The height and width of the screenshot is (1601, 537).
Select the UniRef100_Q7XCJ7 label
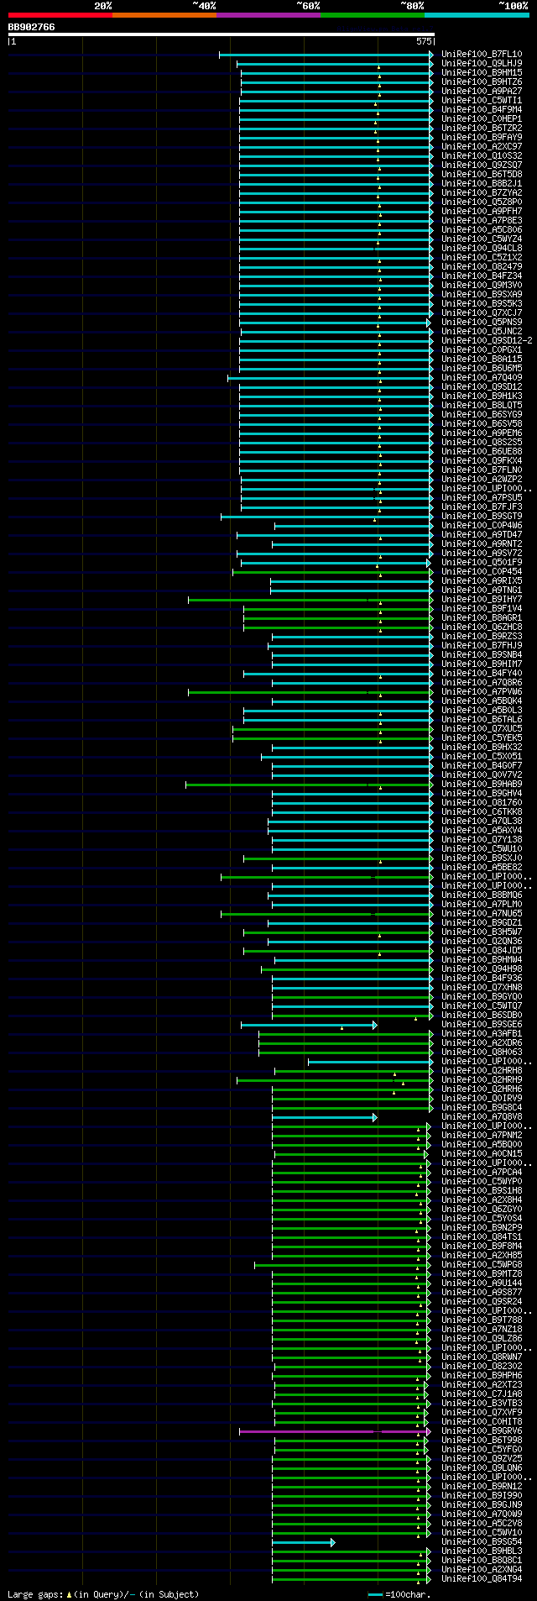pyautogui.click(x=482, y=313)
